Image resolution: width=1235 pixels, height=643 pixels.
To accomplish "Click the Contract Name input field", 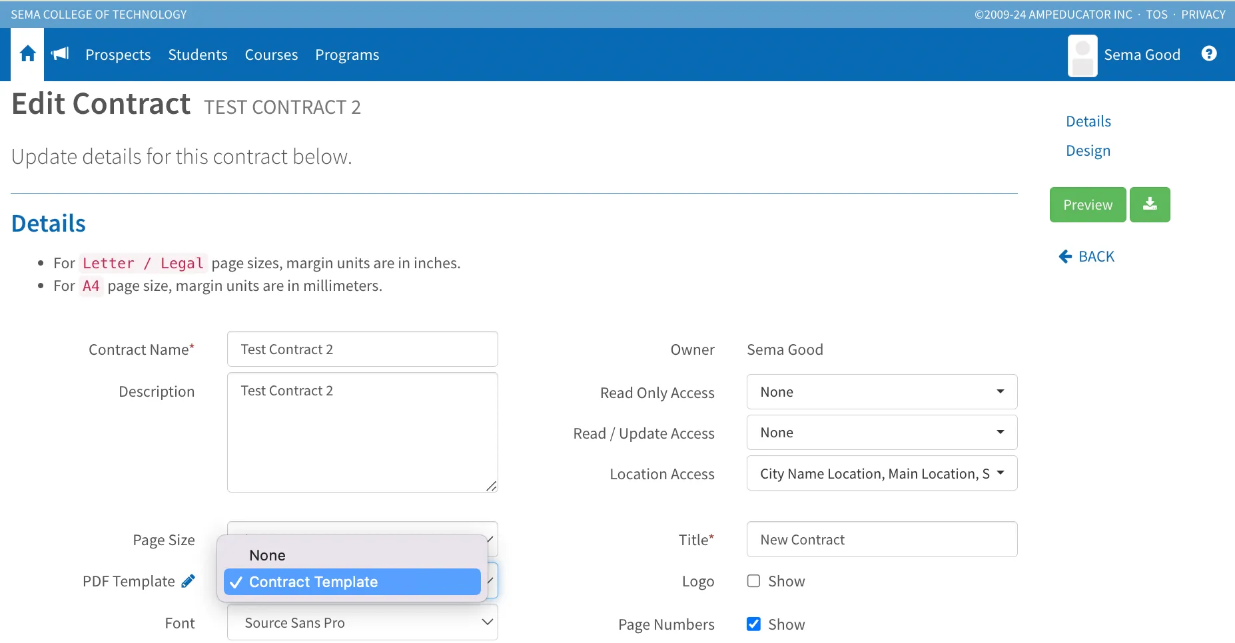I will coord(362,349).
